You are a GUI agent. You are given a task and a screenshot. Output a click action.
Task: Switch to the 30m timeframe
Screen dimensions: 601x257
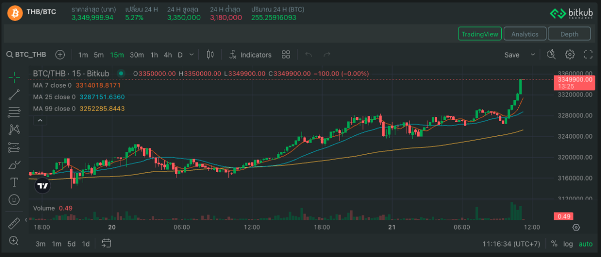(x=137, y=54)
